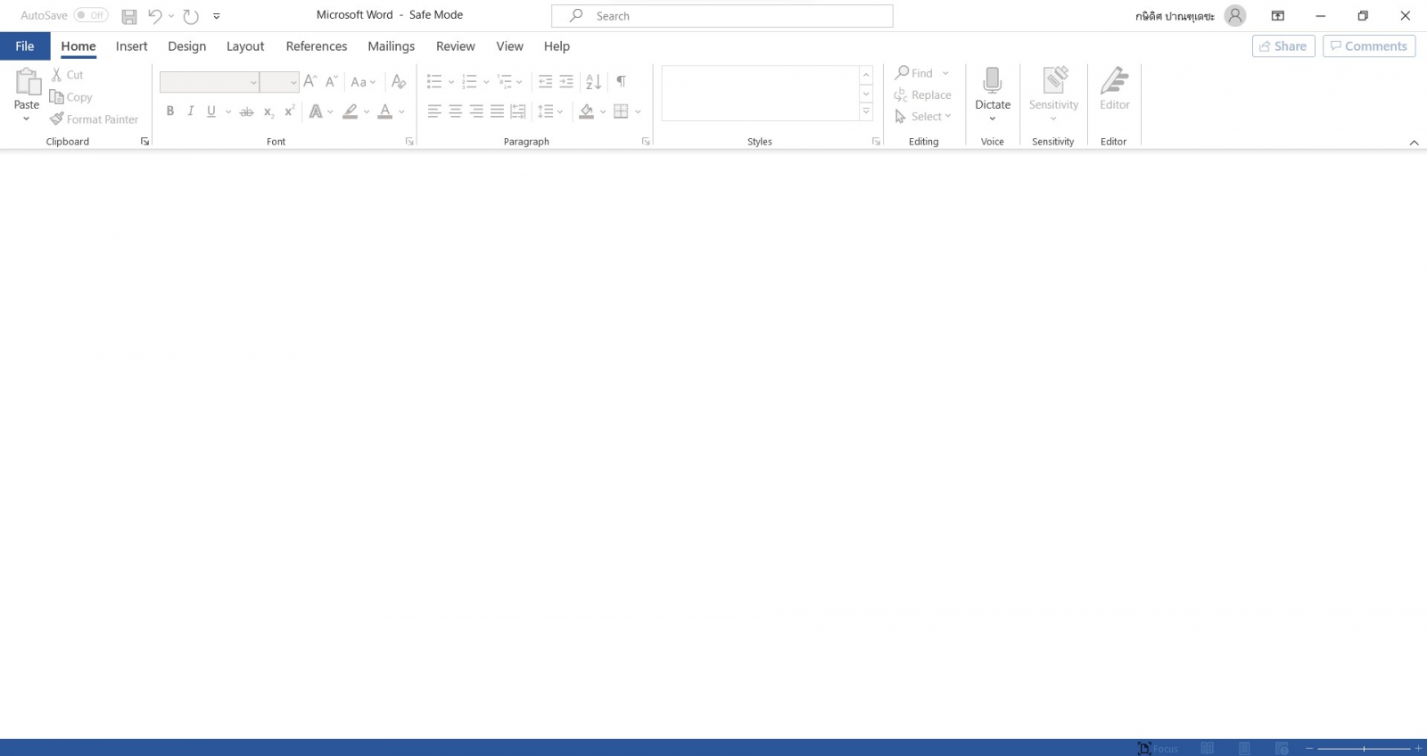Click the distributed alignment icon
Viewport: 1427px width, 756px height.
coord(518,111)
